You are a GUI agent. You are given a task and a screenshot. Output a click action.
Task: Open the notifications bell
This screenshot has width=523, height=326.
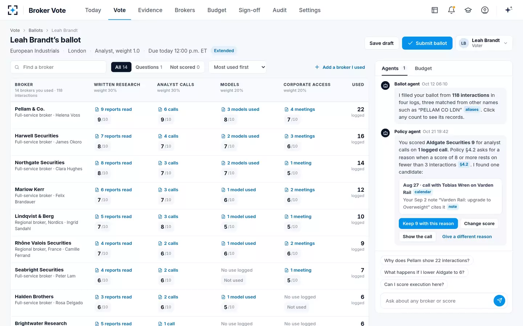451,10
